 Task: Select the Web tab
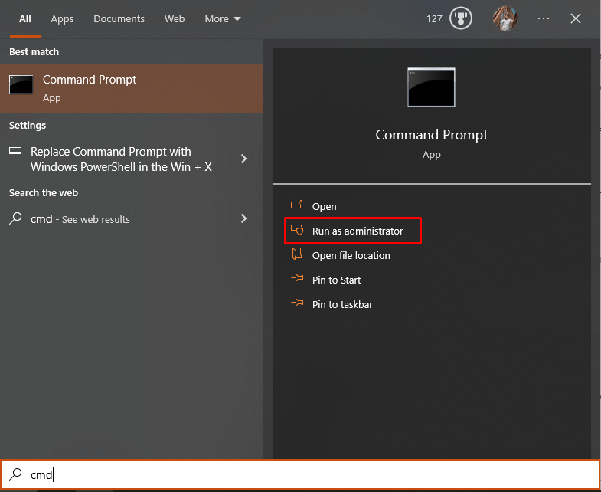175,19
